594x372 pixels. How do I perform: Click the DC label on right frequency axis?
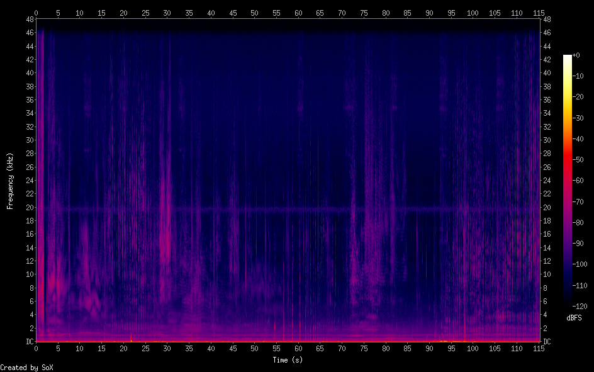547,341
